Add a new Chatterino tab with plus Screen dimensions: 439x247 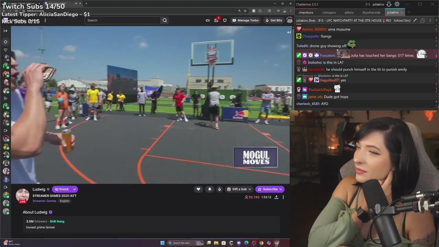click(409, 12)
